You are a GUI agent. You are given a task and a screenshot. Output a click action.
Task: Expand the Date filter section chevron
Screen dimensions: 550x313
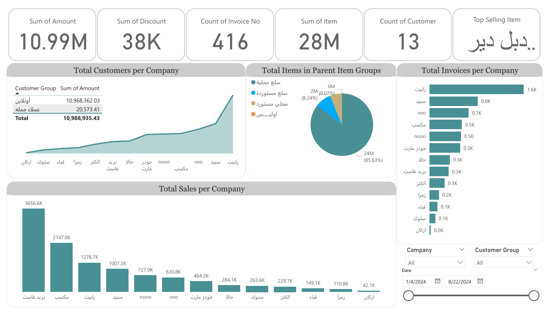pyautogui.click(x=535, y=270)
